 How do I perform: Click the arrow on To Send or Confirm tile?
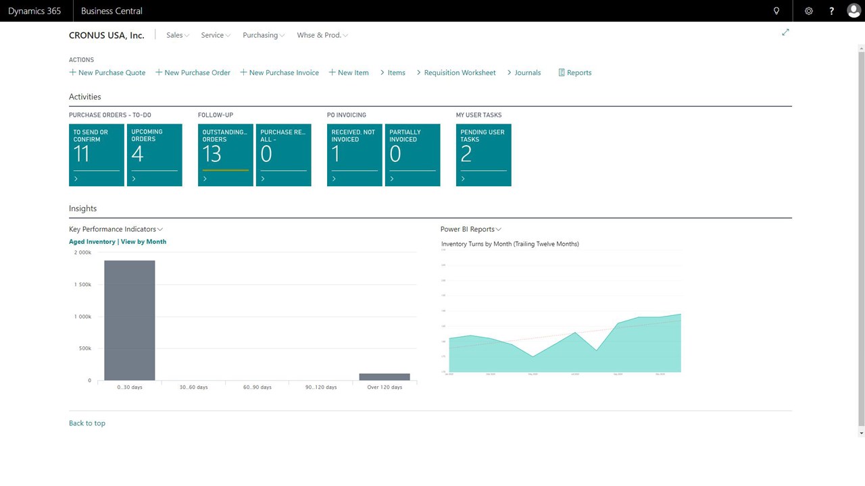click(76, 179)
